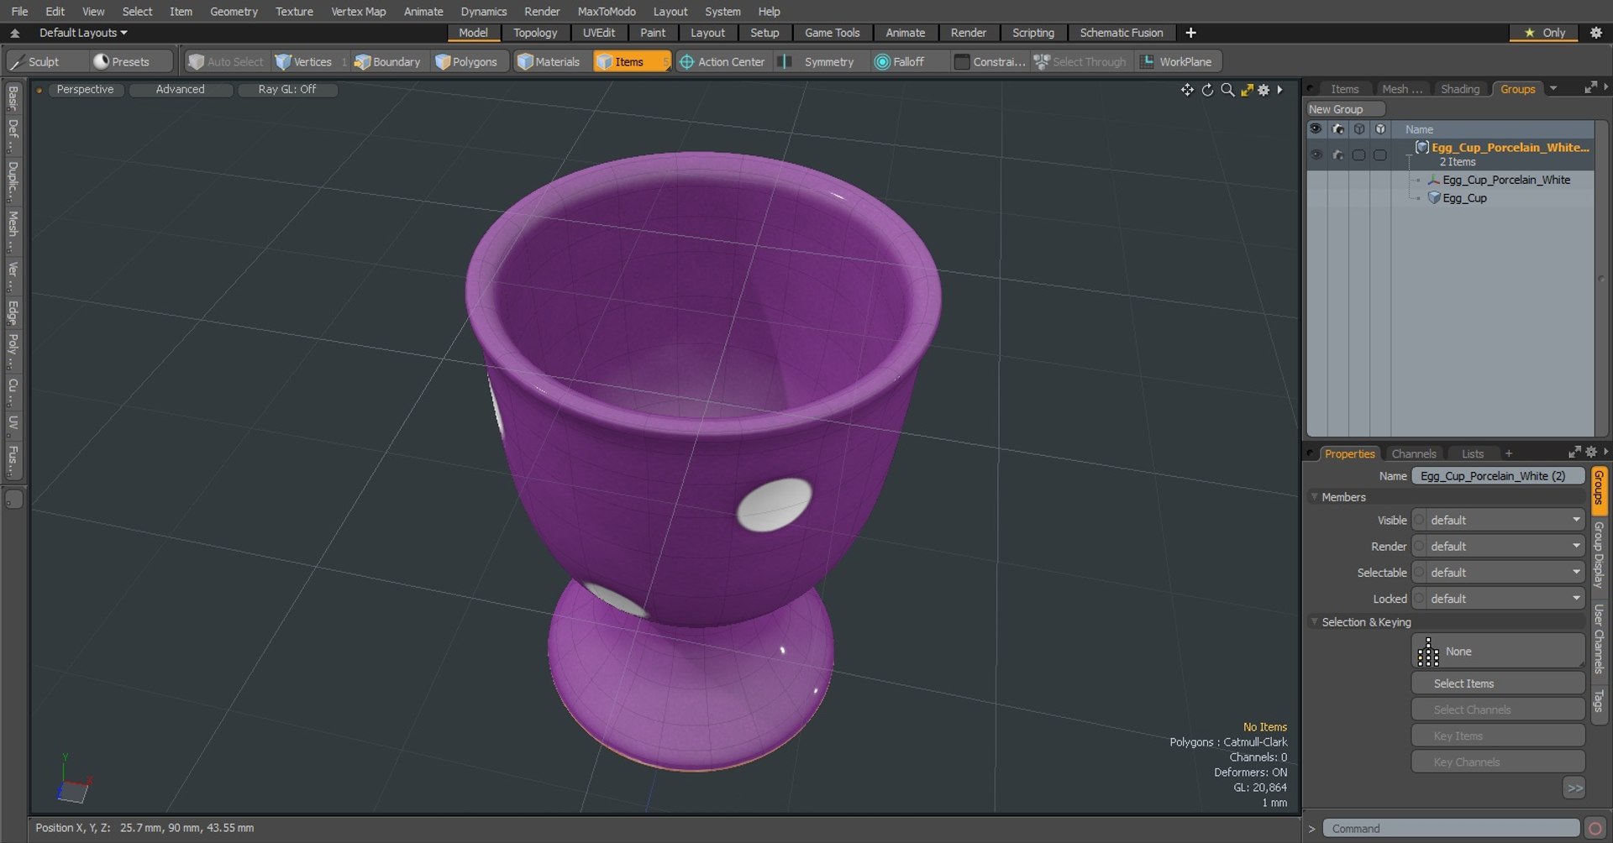Screen dimensions: 1613x843
Task: Add a new layout tab with plus icon
Action: (x=1190, y=33)
